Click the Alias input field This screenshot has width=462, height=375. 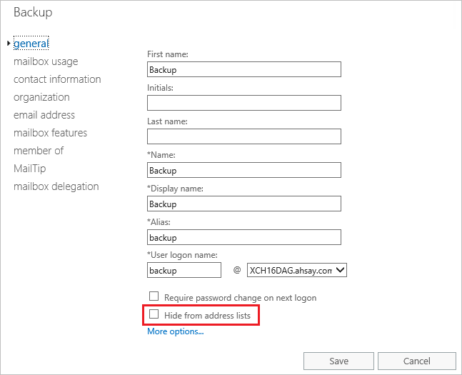coord(244,237)
